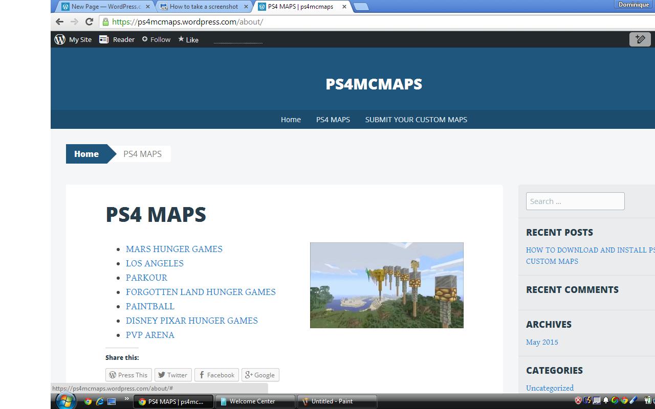The height and width of the screenshot is (409, 655).
Task: Open Home in the navigation menu
Action: pos(291,119)
